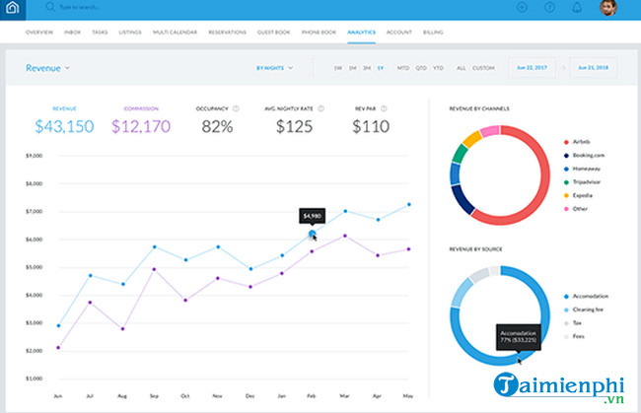Go to the Multi Calendar tab
Viewport: 641px width, 413px height.
coord(173,32)
